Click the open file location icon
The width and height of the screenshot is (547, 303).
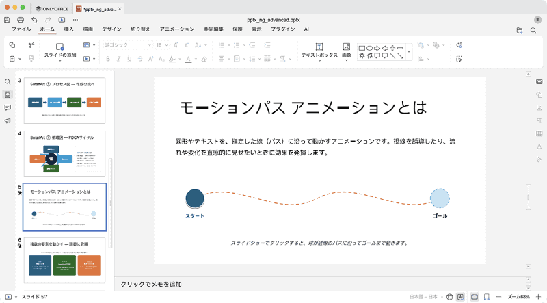point(520,30)
